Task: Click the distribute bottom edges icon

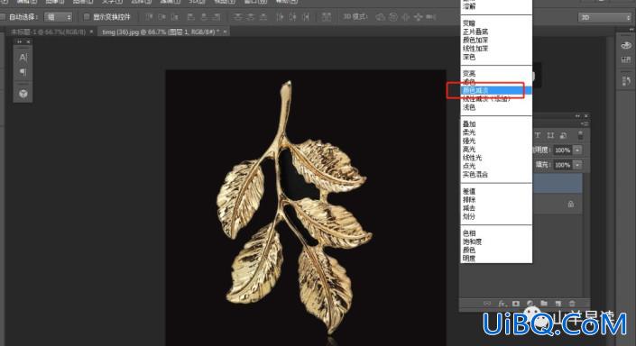Action: click(x=263, y=17)
